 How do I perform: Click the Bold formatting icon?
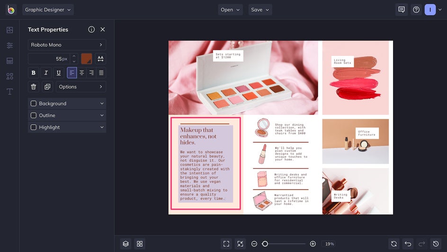point(33,72)
